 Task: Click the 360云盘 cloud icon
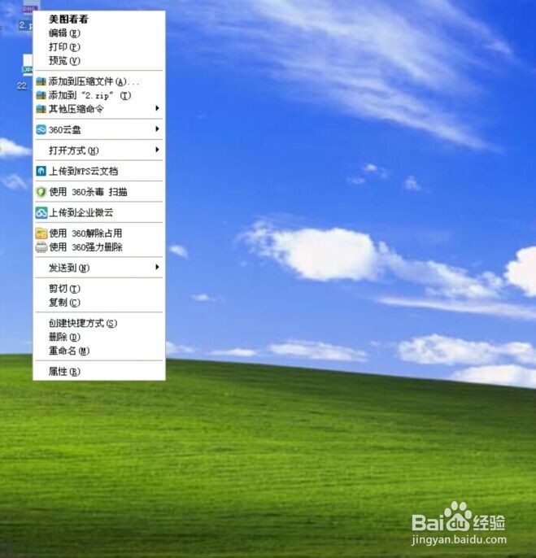[41, 130]
